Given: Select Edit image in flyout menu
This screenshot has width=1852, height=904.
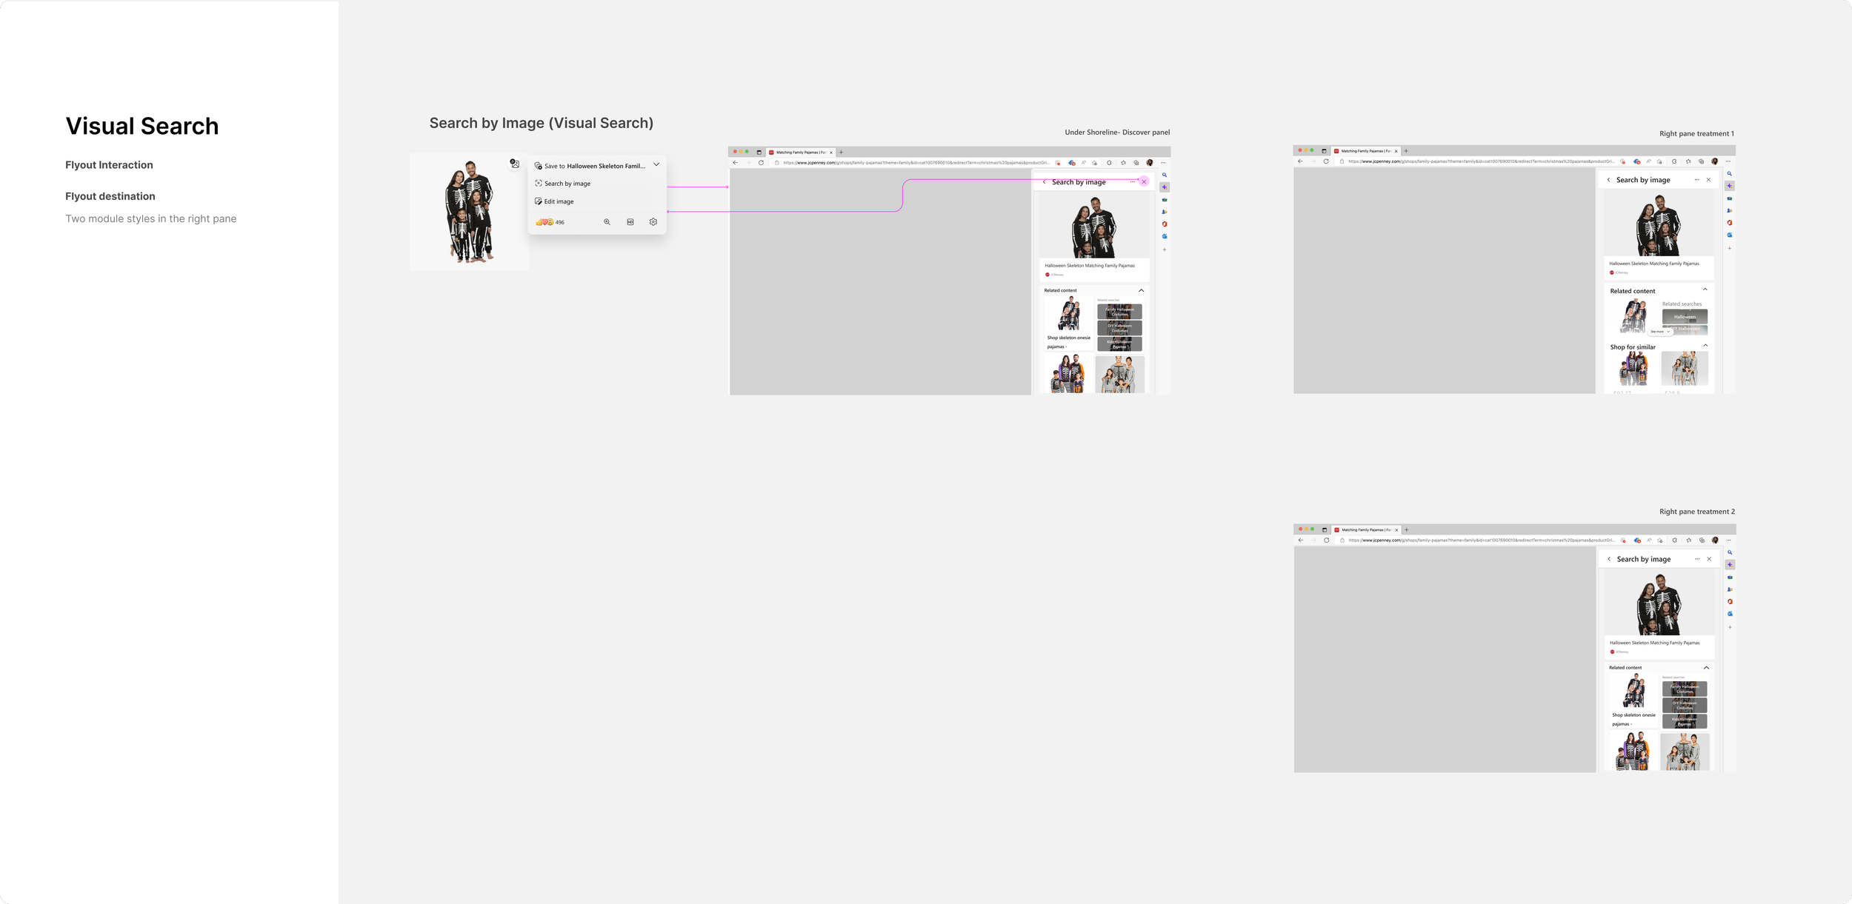Looking at the screenshot, I should 559,201.
